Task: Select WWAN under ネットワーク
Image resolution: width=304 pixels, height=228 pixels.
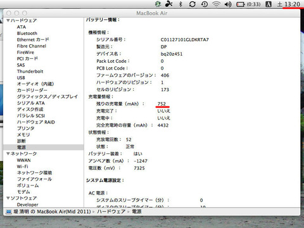Action: 23,160
